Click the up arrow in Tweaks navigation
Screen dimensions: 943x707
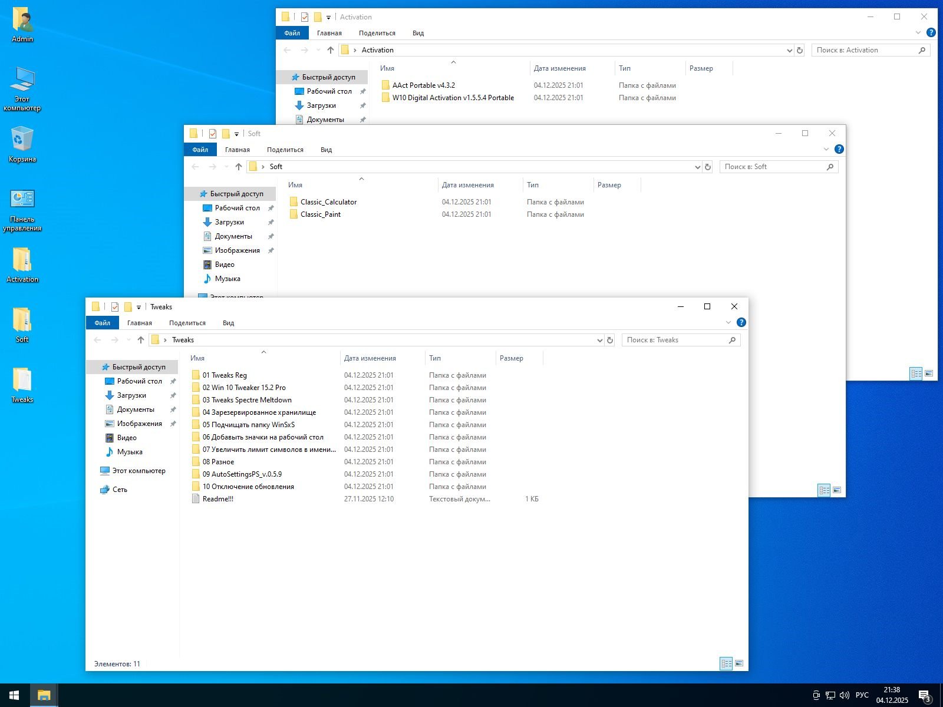coord(141,340)
